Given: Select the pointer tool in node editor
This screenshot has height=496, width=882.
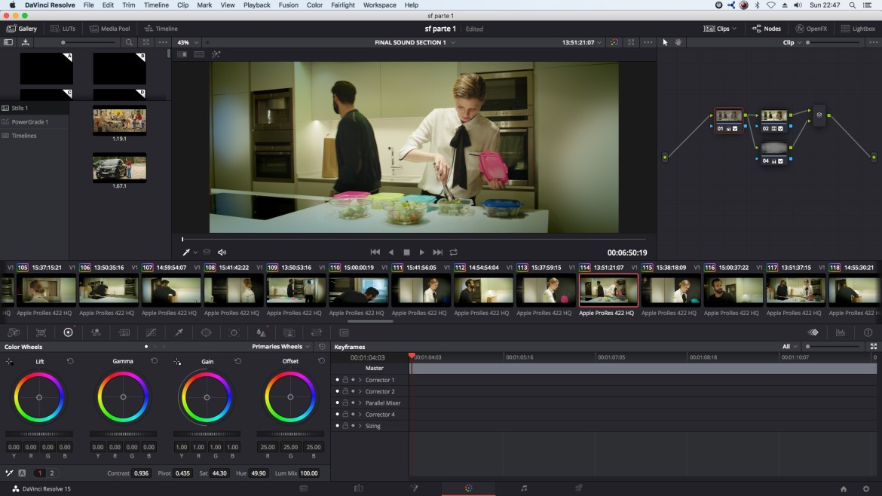Looking at the screenshot, I should pos(665,42).
